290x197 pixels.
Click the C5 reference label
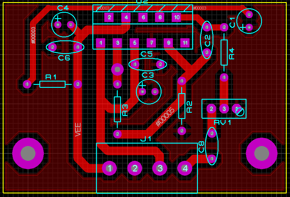pos(146,54)
